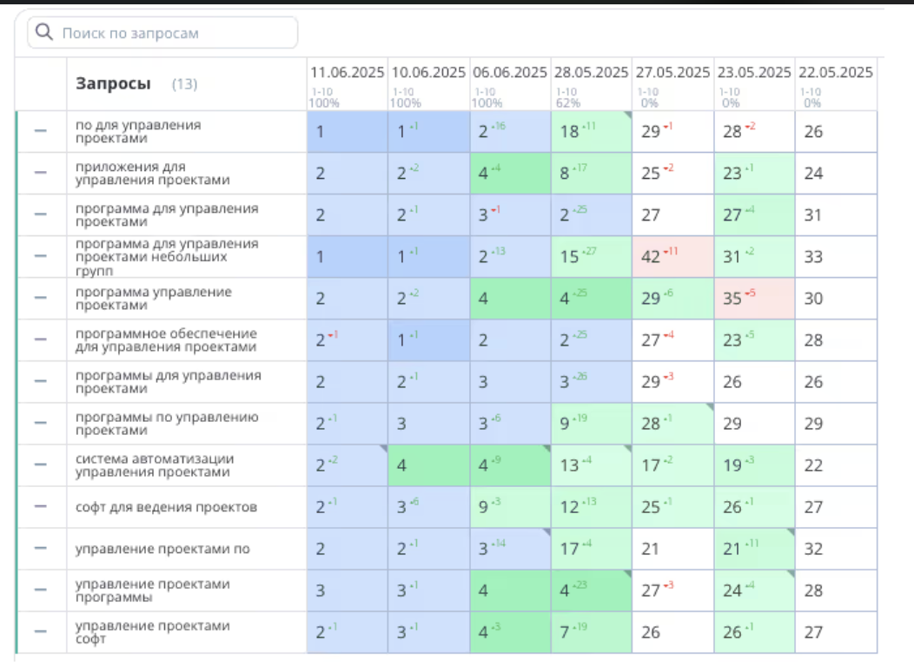Click the pink cell showing position 35

(x=754, y=299)
